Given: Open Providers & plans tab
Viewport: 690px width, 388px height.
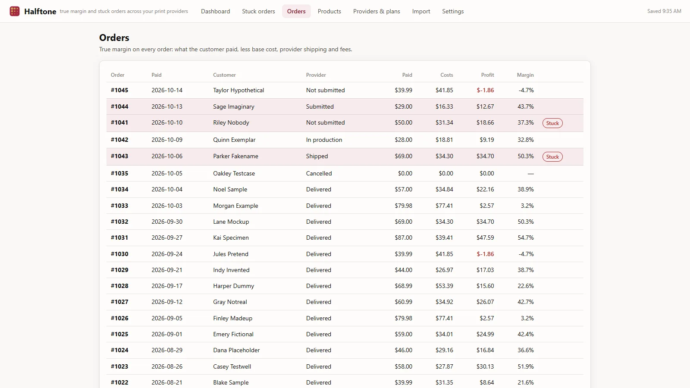Looking at the screenshot, I should point(376,11).
